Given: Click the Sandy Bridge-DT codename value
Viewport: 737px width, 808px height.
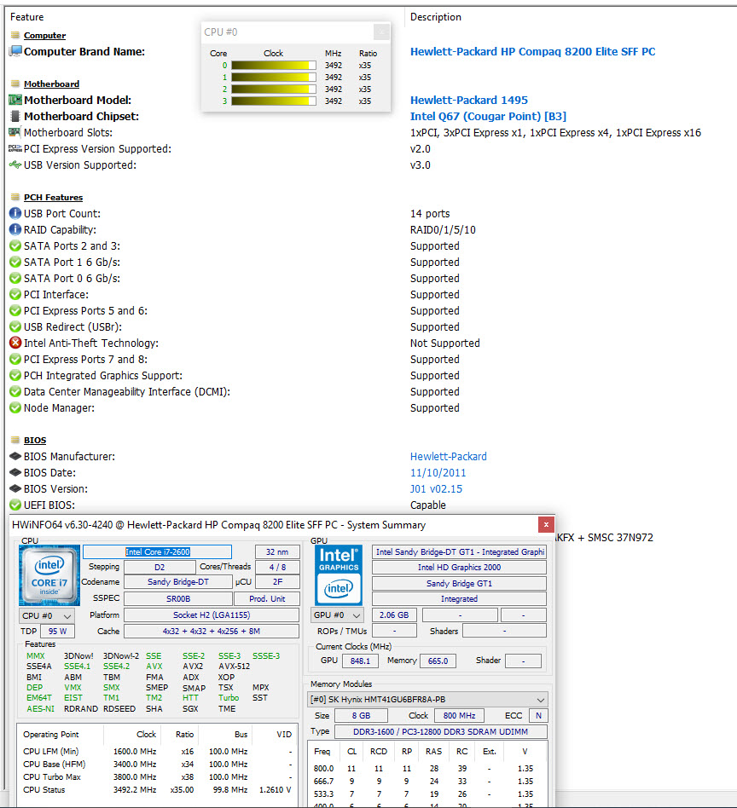Looking at the screenshot, I should [x=178, y=582].
